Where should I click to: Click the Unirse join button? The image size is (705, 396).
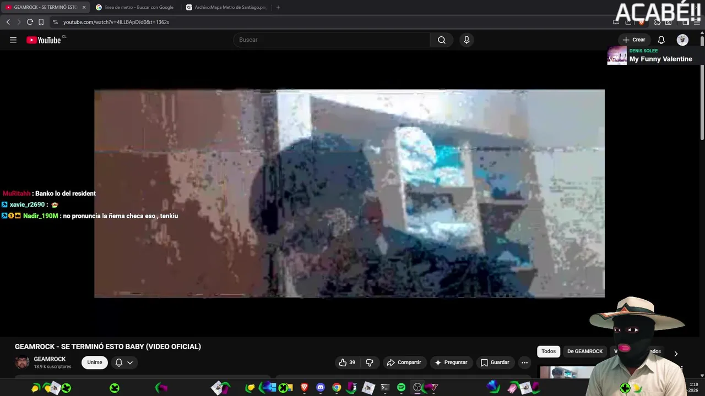(95, 362)
